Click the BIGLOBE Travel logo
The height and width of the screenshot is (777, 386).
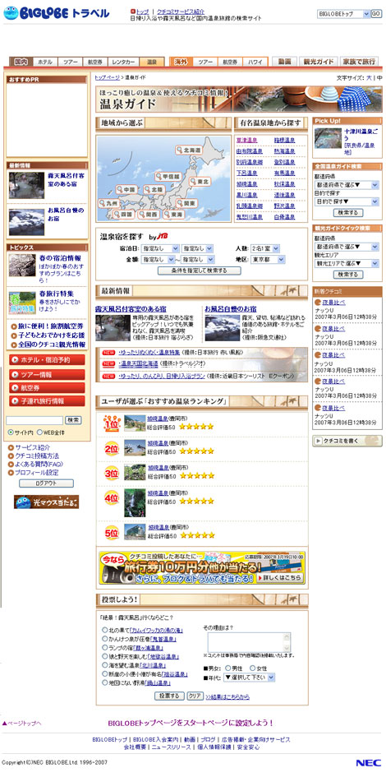pos(56,13)
